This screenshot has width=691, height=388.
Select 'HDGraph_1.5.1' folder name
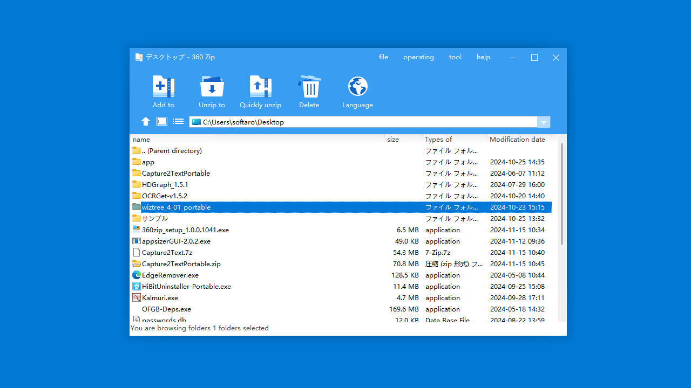click(x=165, y=185)
